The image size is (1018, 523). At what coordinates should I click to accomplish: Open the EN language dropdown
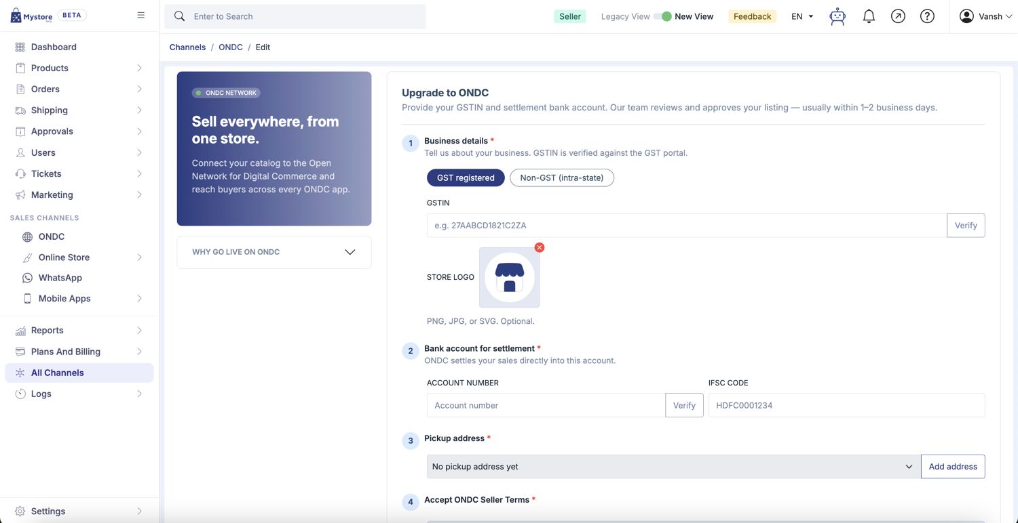802,16
